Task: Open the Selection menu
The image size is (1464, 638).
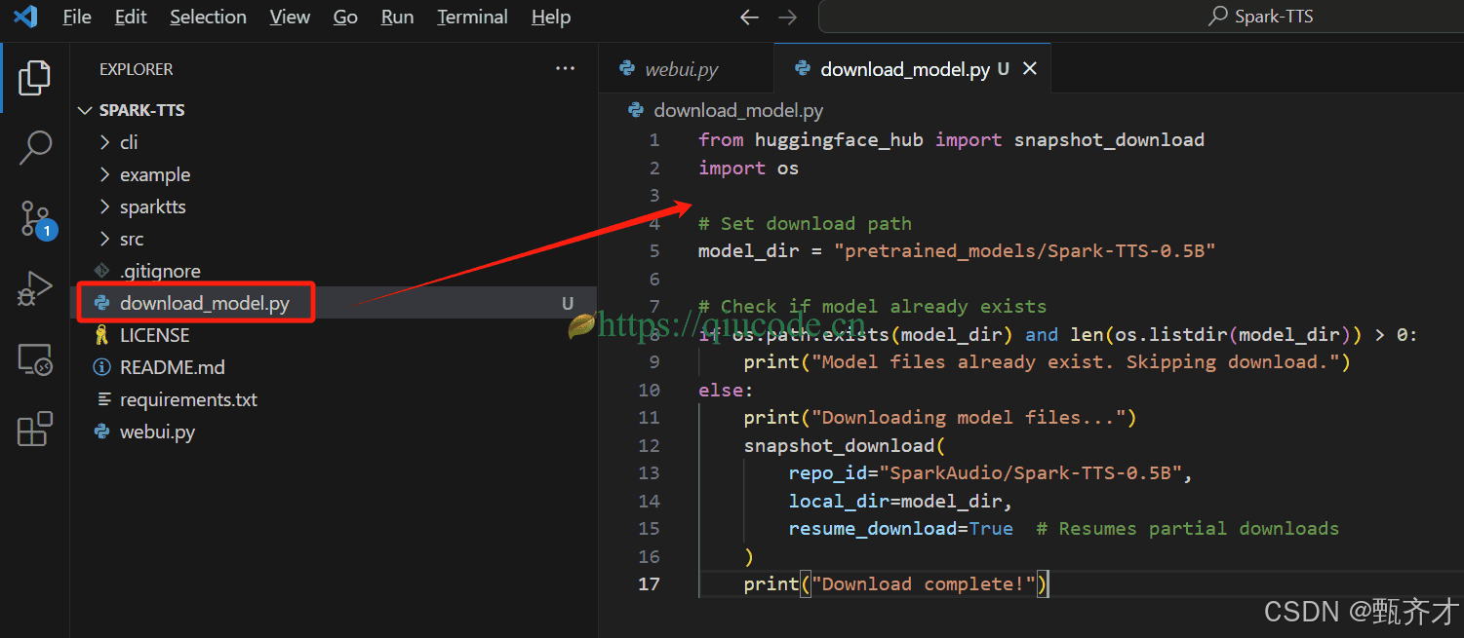Action: click(x=208, y=18)
